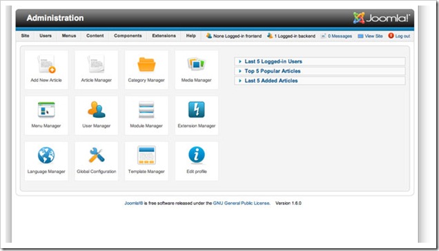Open the Menus menu
This screenshot has height=251, width=439.
[x=69, y=36]
